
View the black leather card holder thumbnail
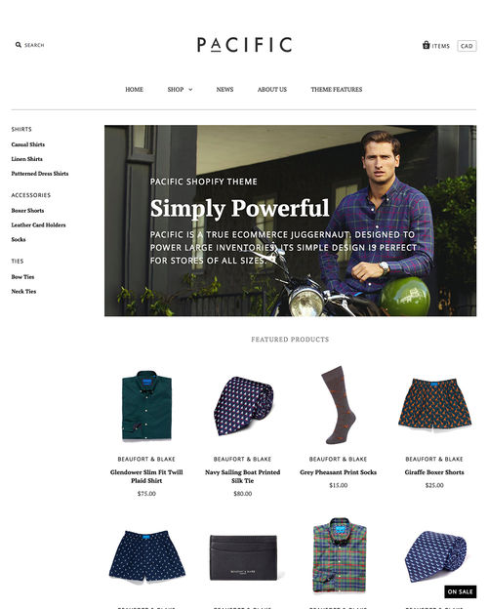(x=243, y=557)
